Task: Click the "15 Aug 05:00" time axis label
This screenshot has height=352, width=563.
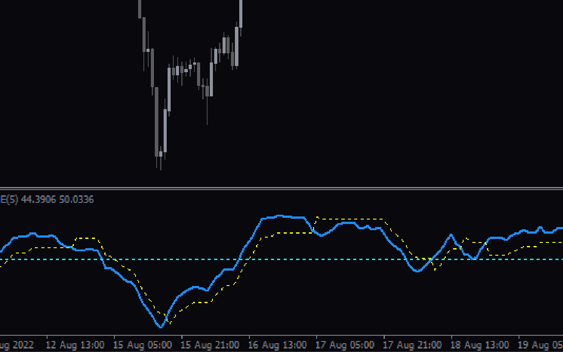Action: [144, 345]
